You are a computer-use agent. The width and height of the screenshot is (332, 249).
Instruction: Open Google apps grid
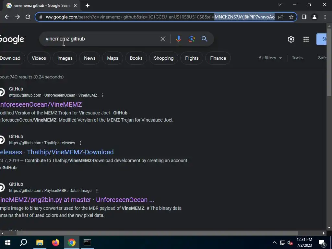[306, 39]
